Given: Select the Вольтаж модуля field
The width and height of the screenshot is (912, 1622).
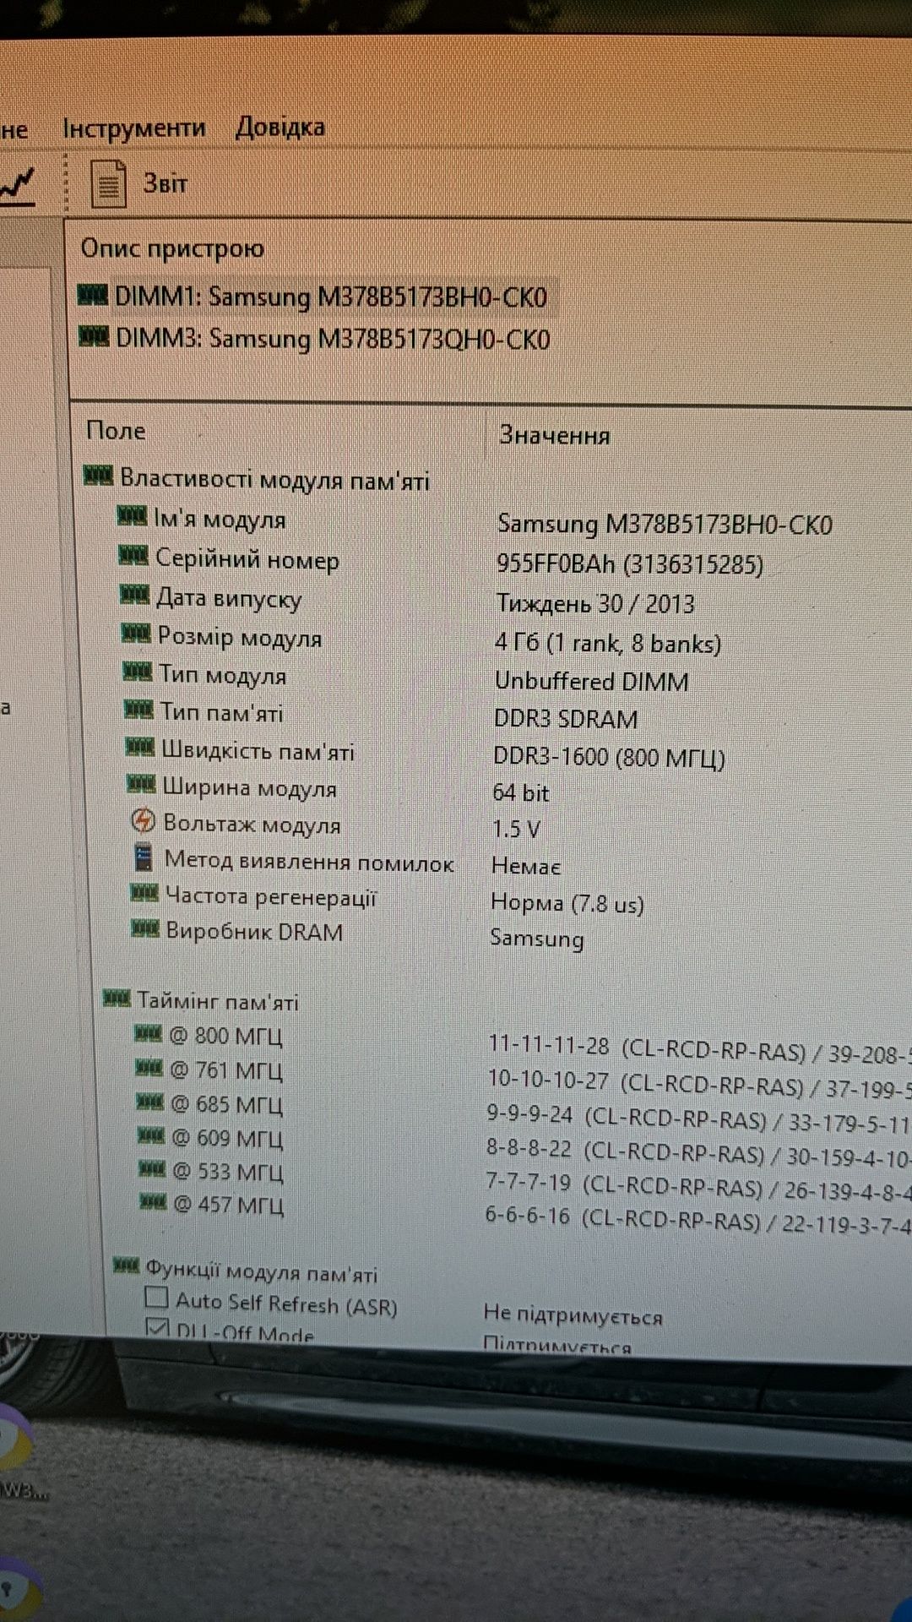Looking at the screenshot, I should click(252, 824).
